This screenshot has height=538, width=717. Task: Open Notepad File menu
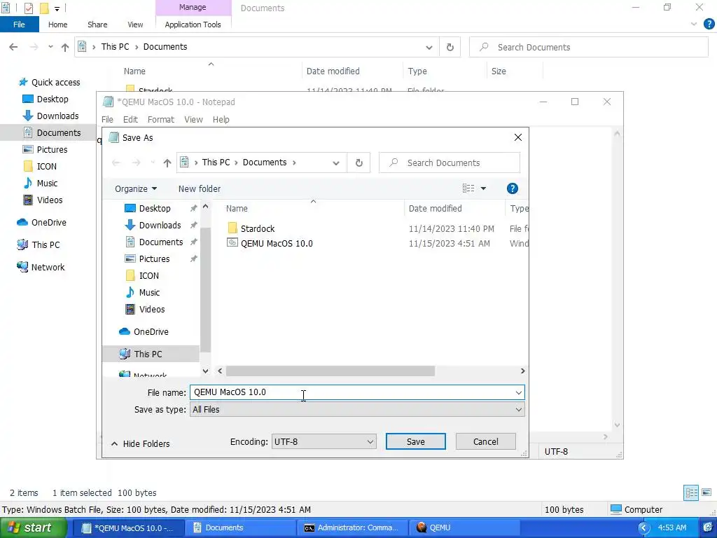coord(107,119)
